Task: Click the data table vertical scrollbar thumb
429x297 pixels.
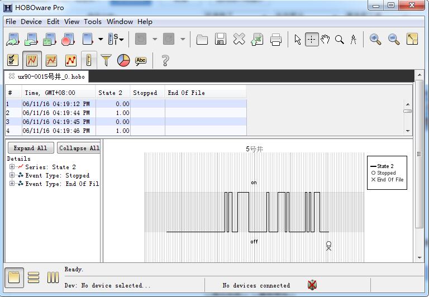Action: tap(408, 111)
